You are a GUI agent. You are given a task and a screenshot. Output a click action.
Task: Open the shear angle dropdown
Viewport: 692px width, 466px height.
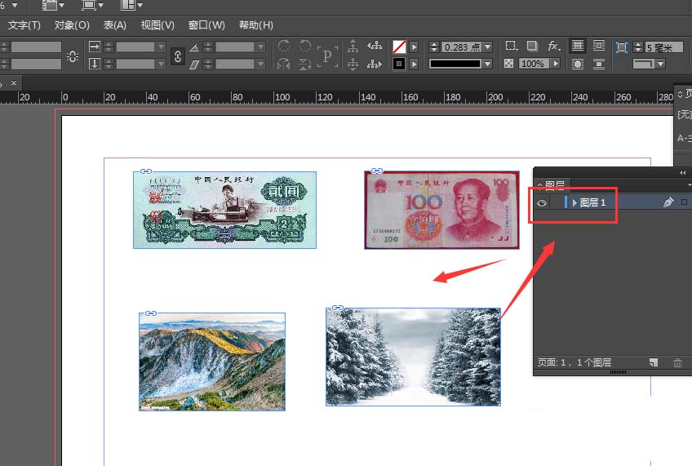(x=260, y=64)
